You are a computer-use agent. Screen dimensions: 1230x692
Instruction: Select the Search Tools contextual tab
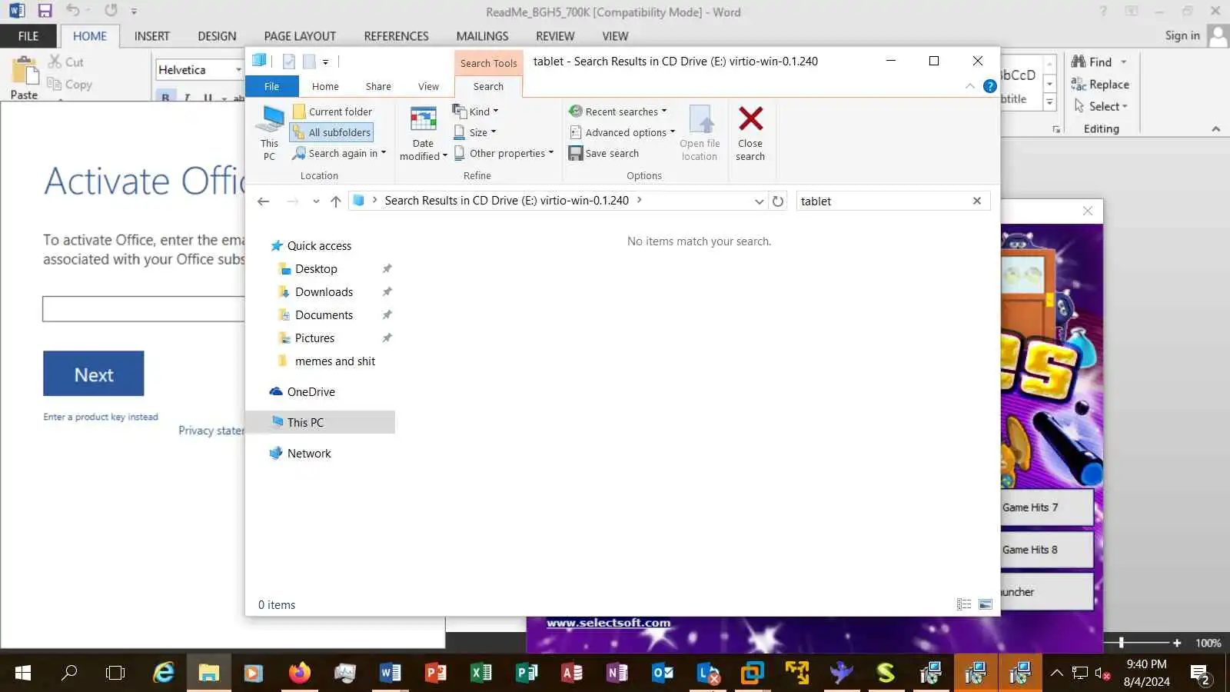click(x=488, y=63)
